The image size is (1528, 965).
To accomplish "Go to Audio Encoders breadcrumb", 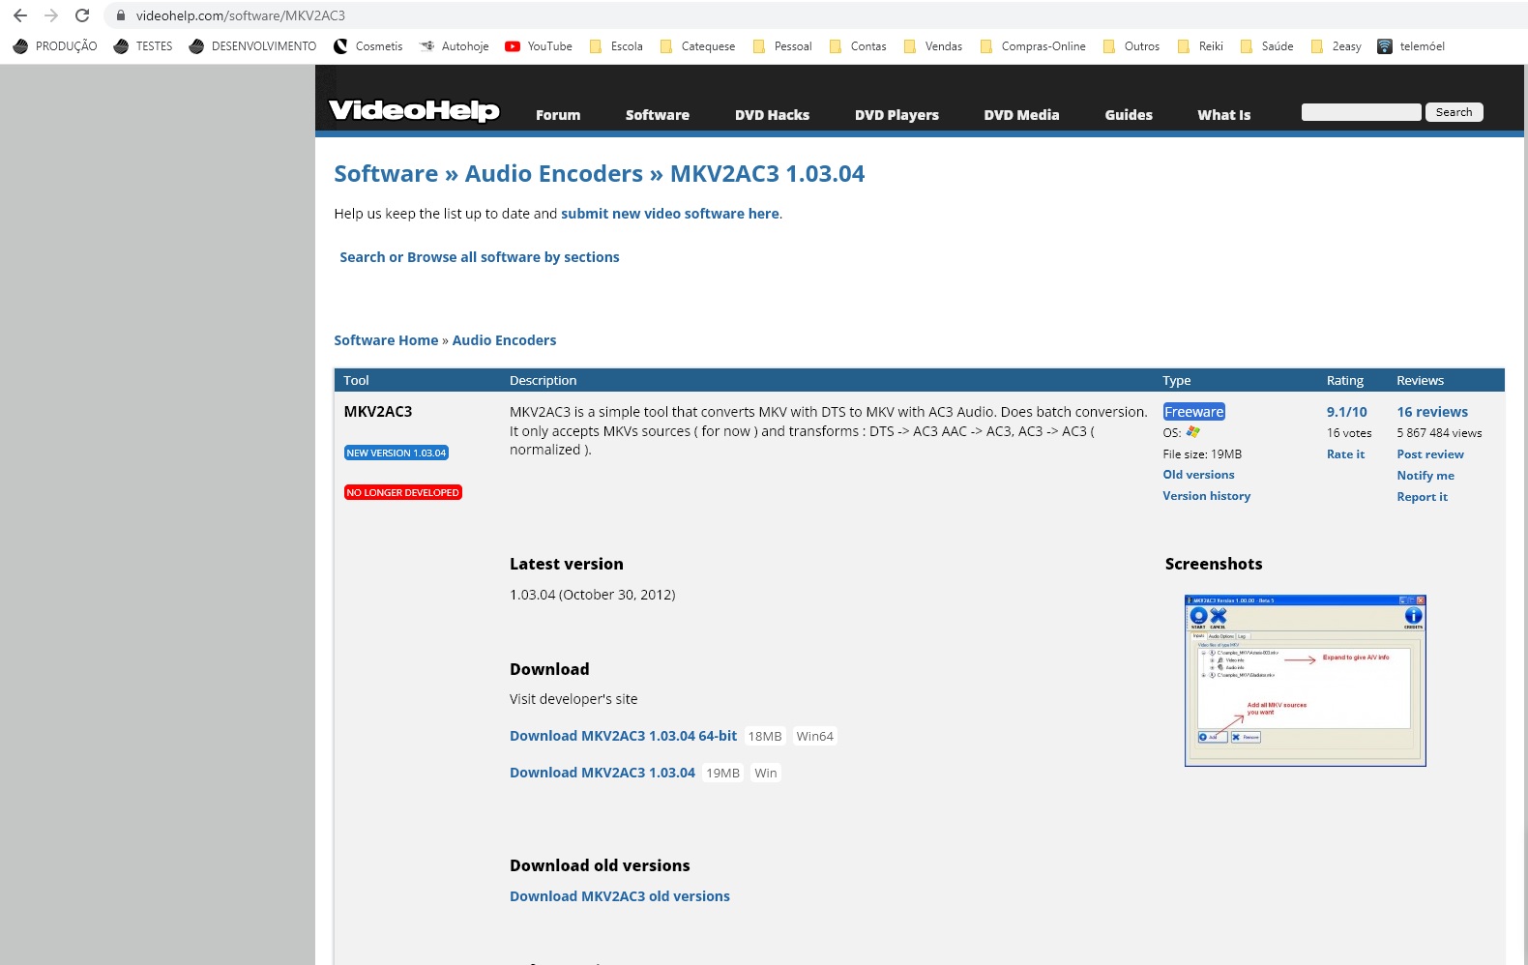I will coord(505,340).
